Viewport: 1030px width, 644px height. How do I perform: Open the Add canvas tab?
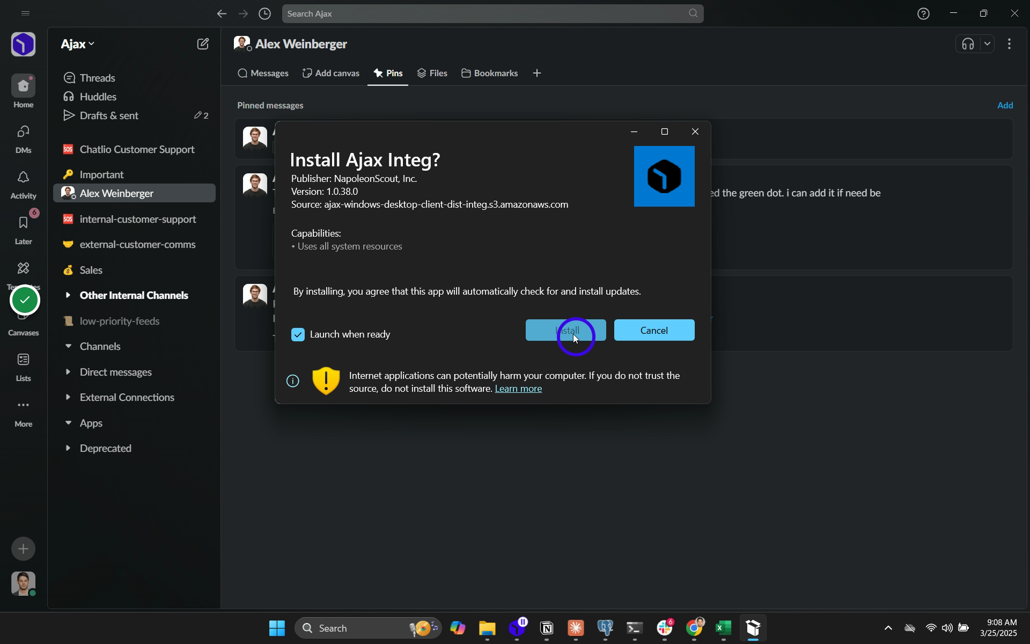point(331,73)
